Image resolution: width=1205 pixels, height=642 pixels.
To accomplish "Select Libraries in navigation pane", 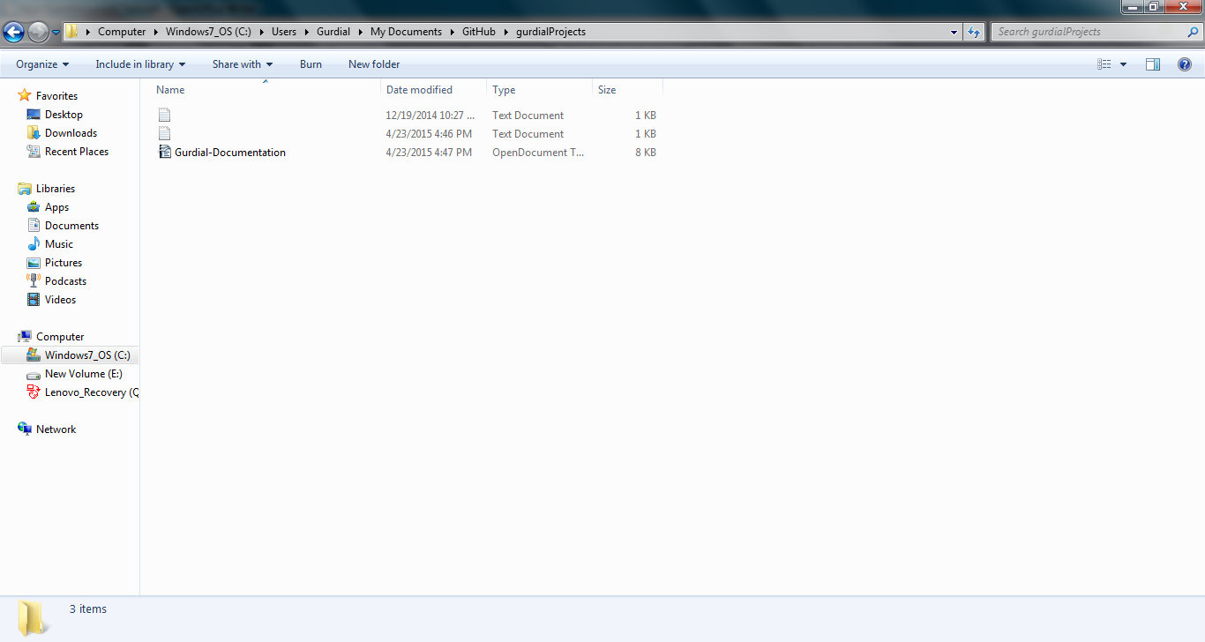I will pyautogui.click(x=56, y=189).
